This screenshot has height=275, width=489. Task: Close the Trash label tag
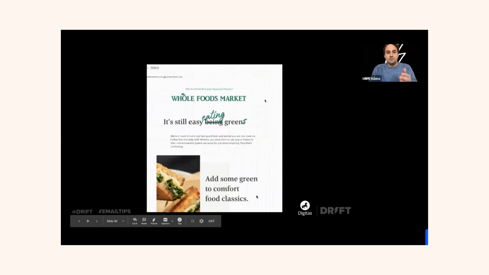tap(158, 68)
